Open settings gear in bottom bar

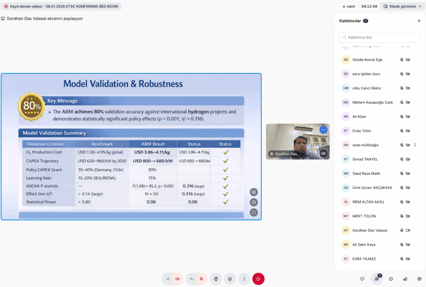[419, 279]
